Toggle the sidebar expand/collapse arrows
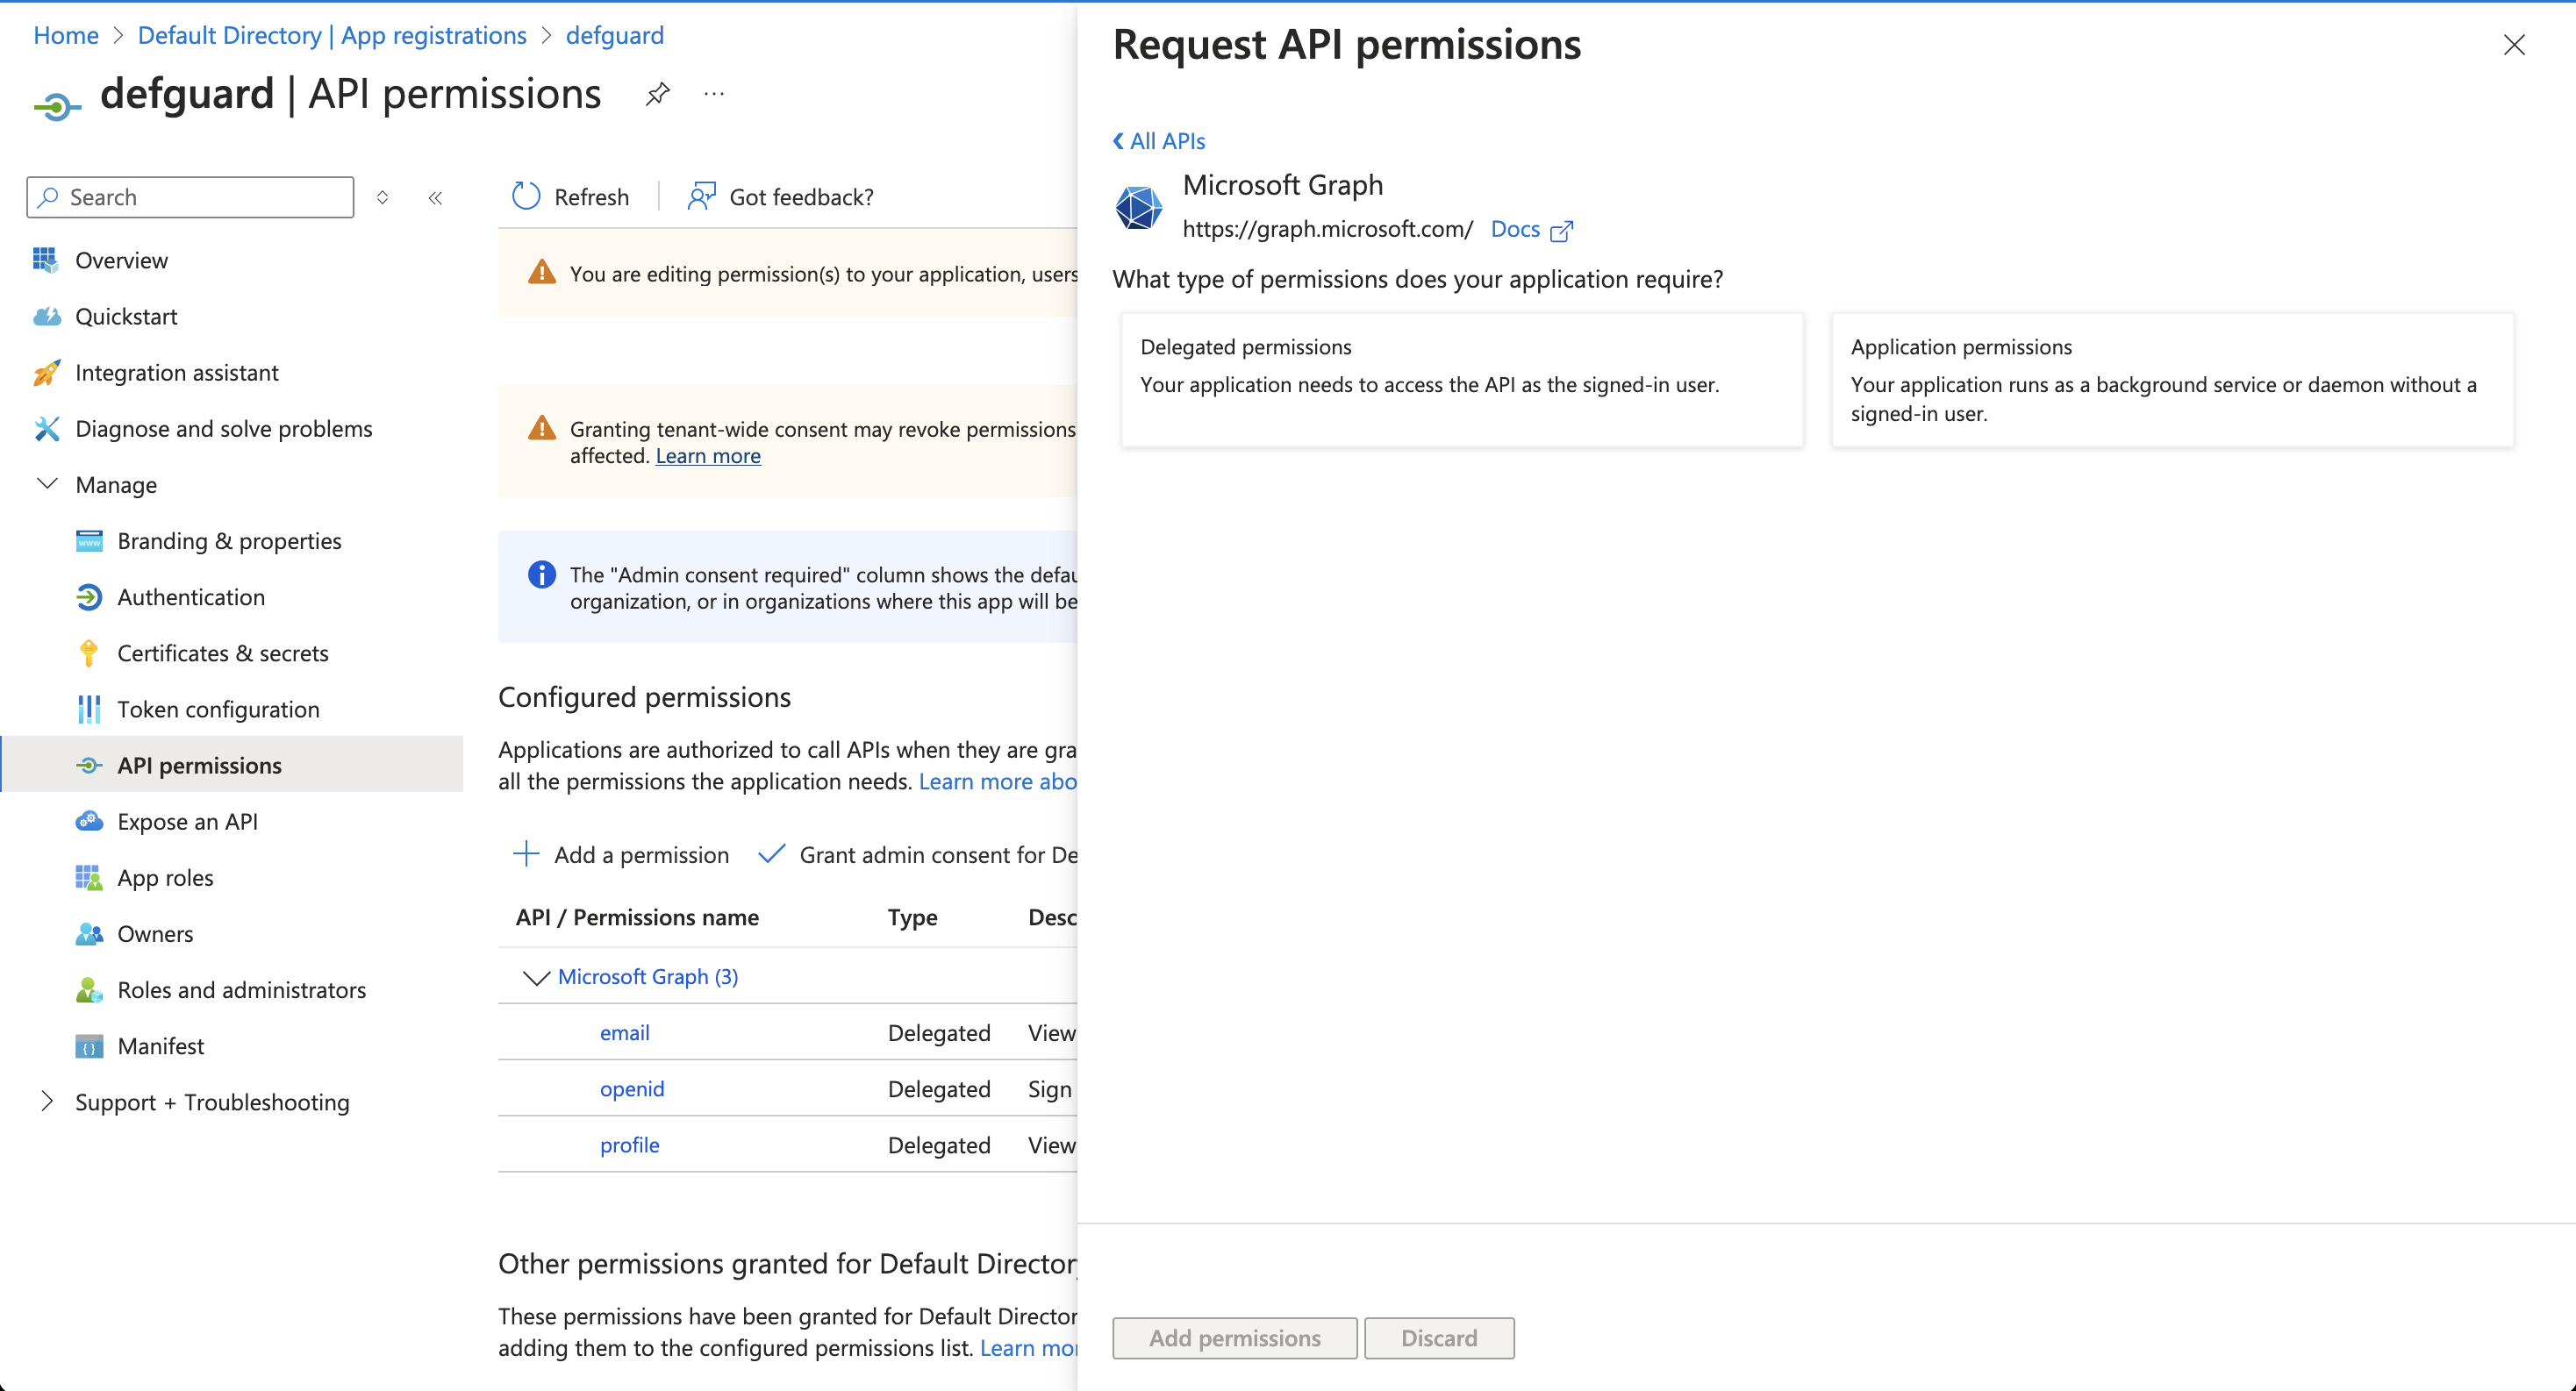 [382, 198]
